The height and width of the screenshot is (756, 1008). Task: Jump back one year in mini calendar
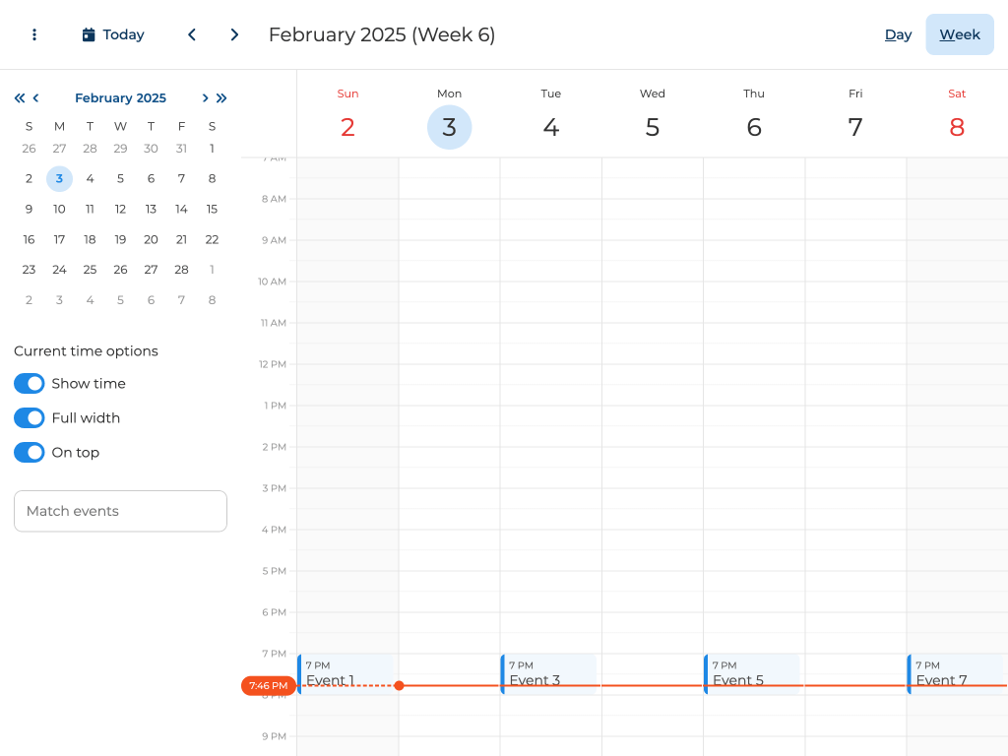(x=20, y=98)
